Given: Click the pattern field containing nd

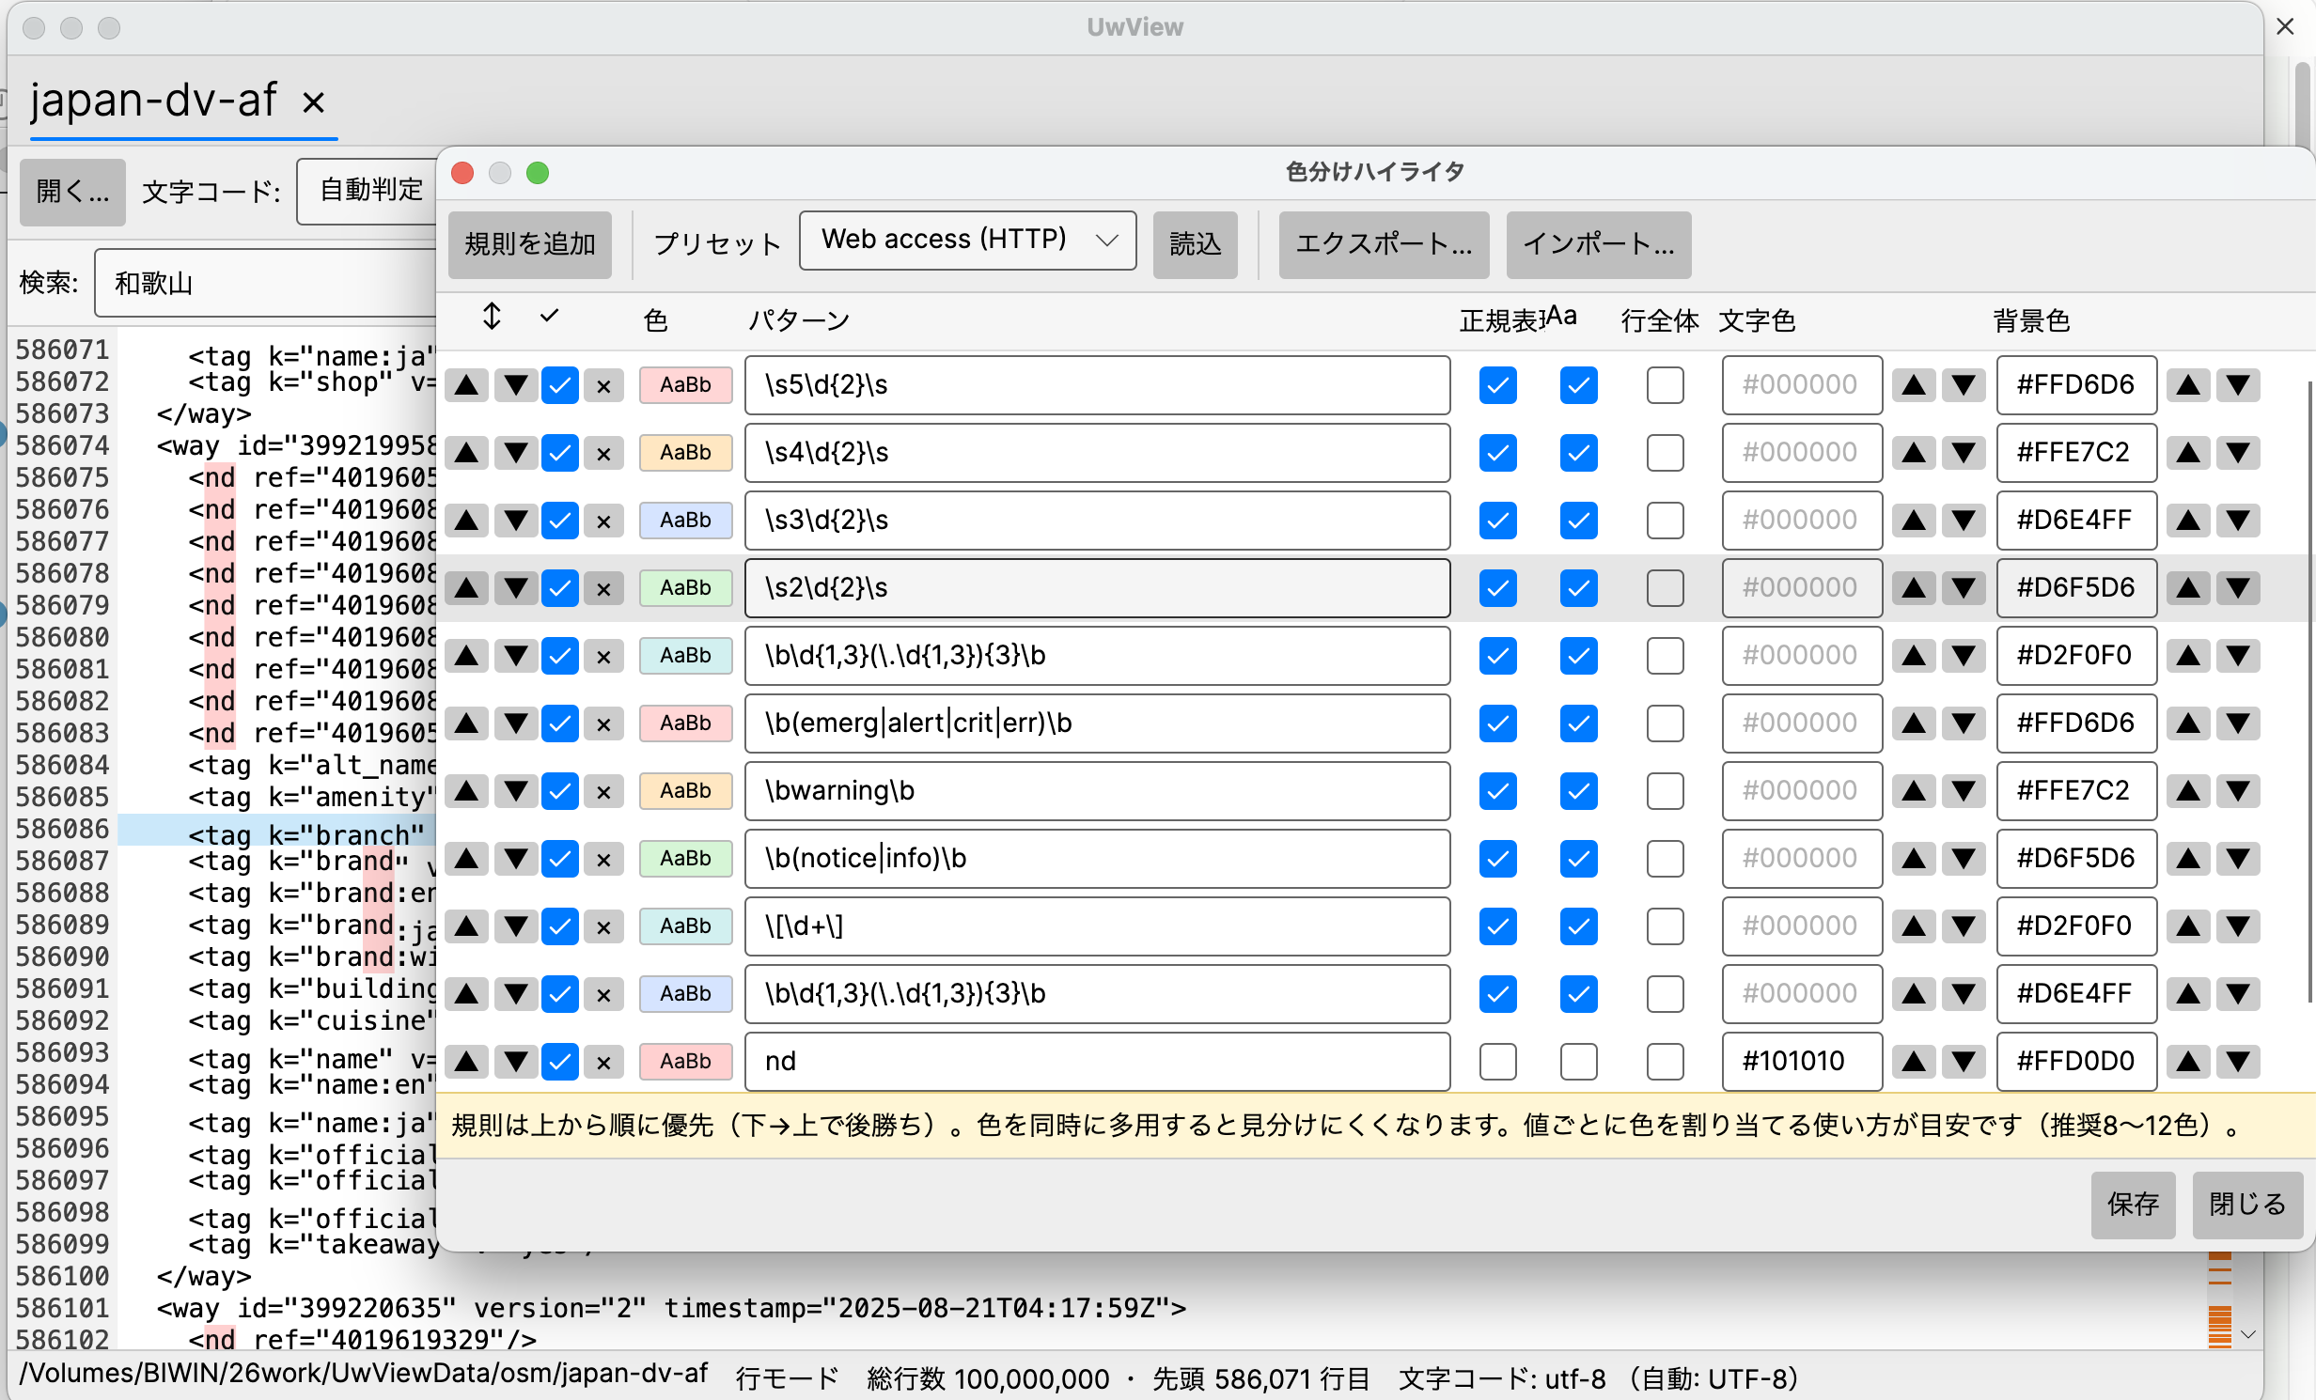Looking at the screenshot, I should [1097, 1062].
